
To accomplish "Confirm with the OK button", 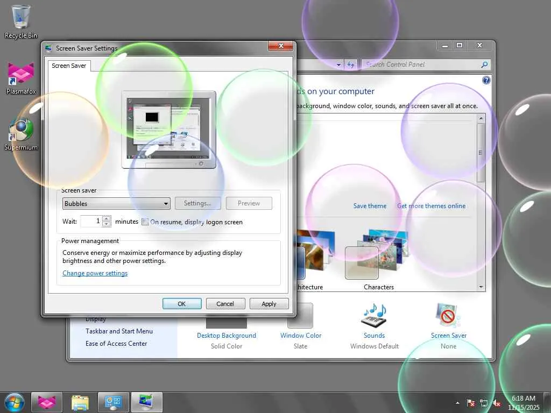I will [x=182, y=304].
